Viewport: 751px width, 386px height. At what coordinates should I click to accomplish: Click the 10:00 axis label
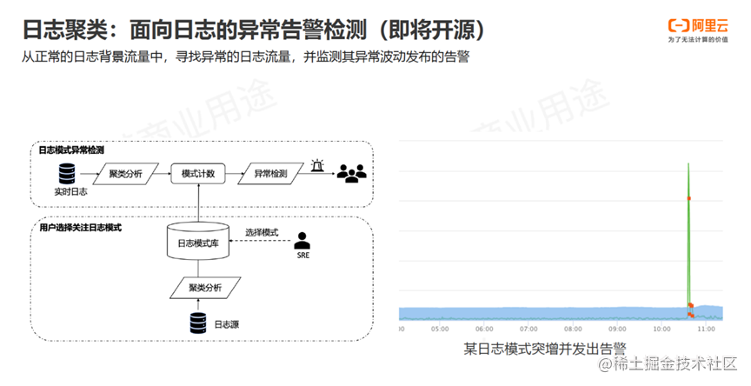(662, 329)
